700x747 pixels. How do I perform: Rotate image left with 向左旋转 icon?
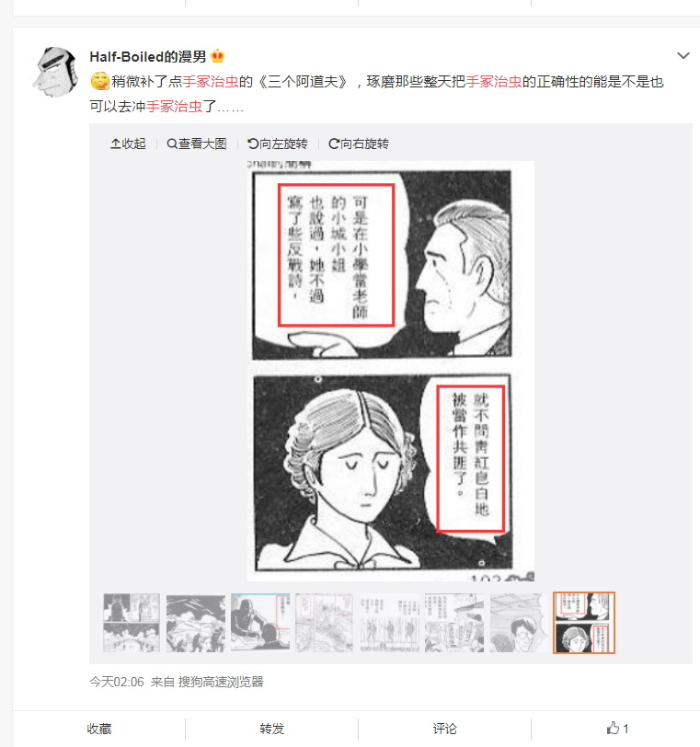tap(252, 144)
